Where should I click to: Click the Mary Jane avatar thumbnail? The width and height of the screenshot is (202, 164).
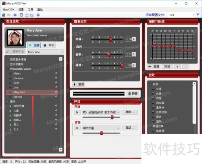click(15, 38)
